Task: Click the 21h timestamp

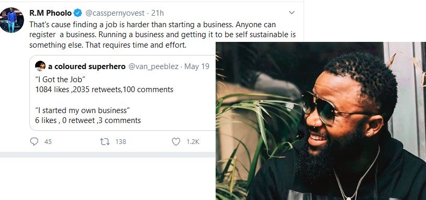Action: [x=158, y=13]
